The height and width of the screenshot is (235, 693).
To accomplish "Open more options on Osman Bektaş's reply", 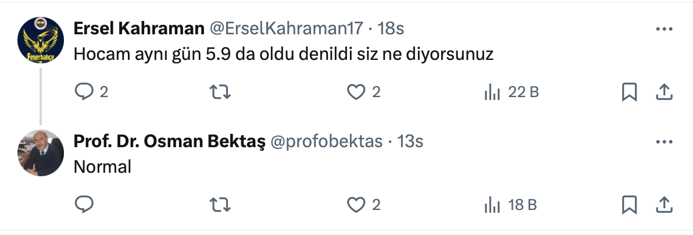I will point(664,141).
